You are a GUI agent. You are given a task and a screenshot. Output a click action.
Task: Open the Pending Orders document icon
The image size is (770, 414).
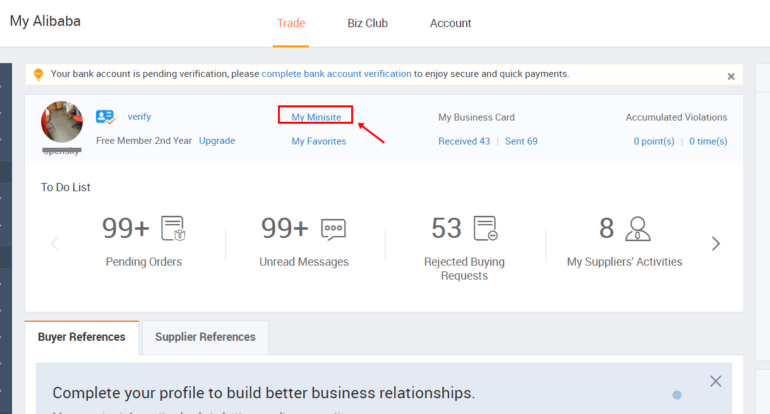[173, 228]
